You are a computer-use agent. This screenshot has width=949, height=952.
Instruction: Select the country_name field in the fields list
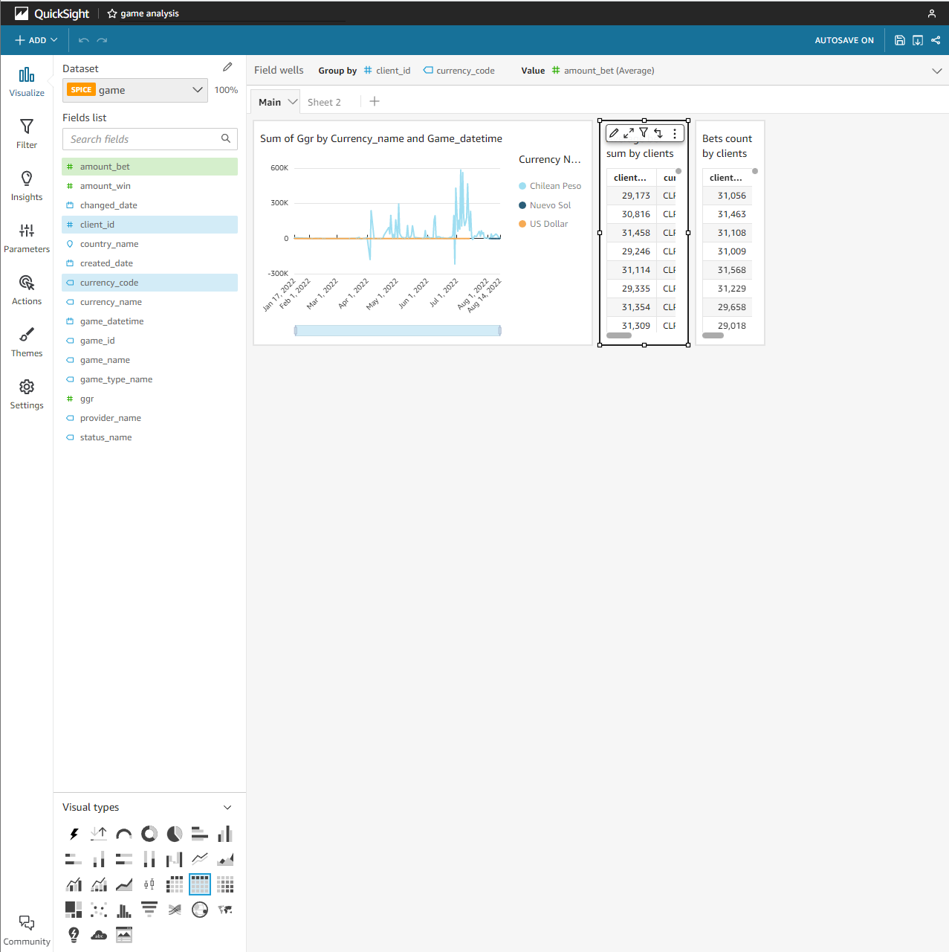click(x=150, y=244)
